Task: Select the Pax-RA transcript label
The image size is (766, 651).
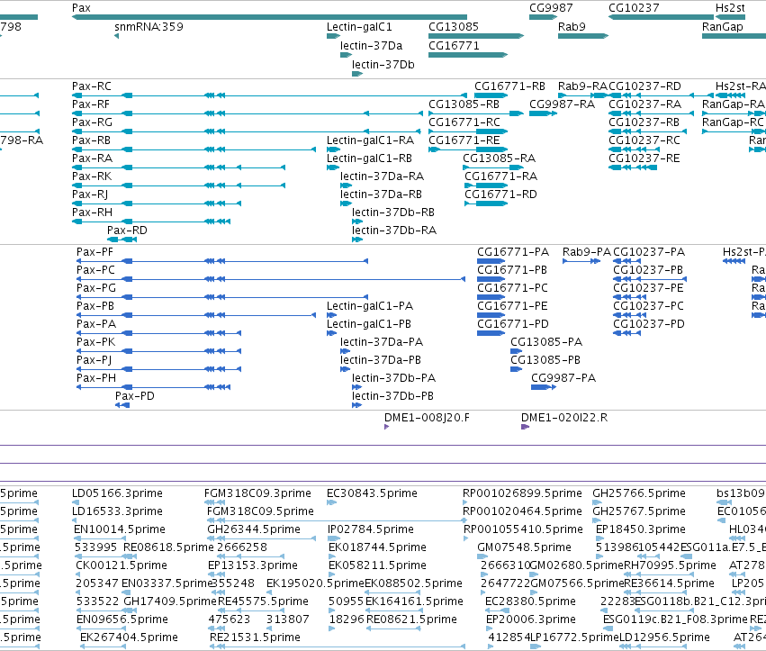Action: pyautogui.click(x=92, y=158)
